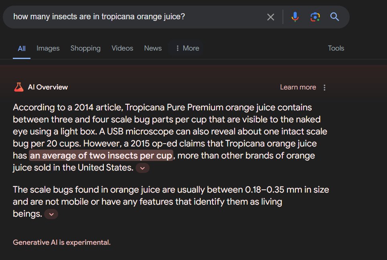This screenshot has height=260, width=387.
Task: Submit search with the magnifying glass icon
Action: tap(334, 17)
